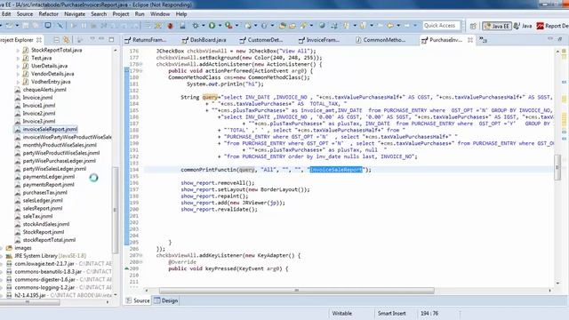
Task: Click the Run Last Tool icon
Action: [x=228, y=26]
